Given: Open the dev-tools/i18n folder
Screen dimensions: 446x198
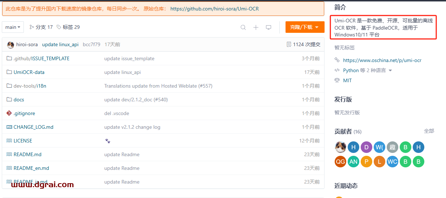Looking at the screenshot, I should pyautogui.click(x=30, y=86).
